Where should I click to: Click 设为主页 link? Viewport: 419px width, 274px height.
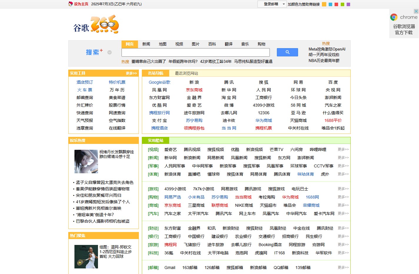81,4
